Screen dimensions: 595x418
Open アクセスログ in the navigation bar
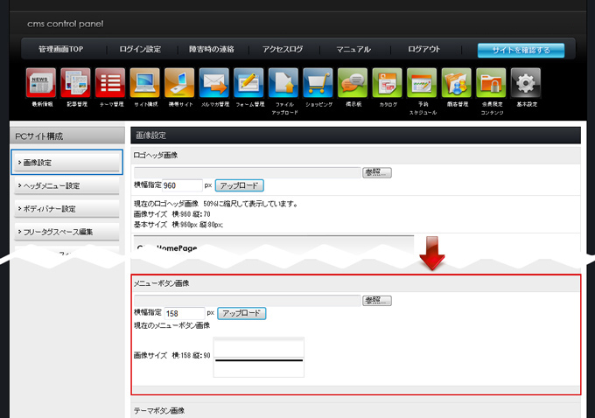click(x=283, y=50)
